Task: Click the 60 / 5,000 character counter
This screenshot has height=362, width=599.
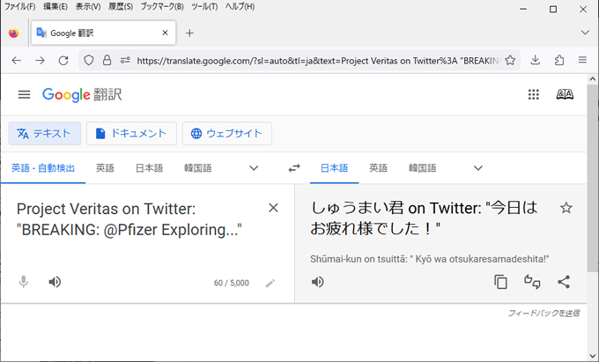Action: [231, 283]
